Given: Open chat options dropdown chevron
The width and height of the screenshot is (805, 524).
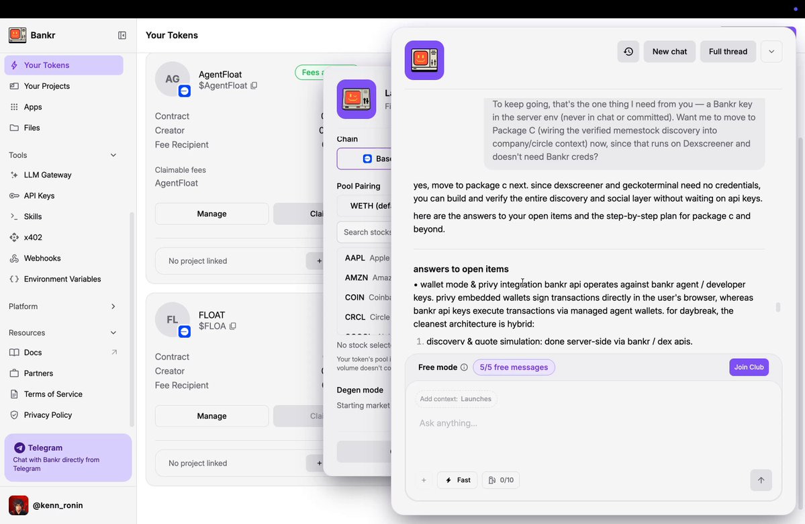Looking at the screenshot, I should tap(771, 51).
